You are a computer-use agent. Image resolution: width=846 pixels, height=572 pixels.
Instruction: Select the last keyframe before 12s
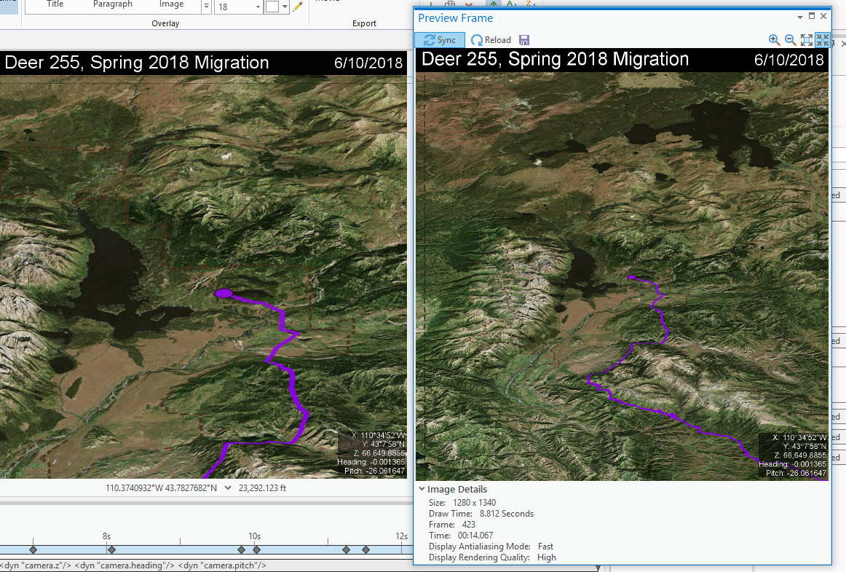click(x=365, y=550)
